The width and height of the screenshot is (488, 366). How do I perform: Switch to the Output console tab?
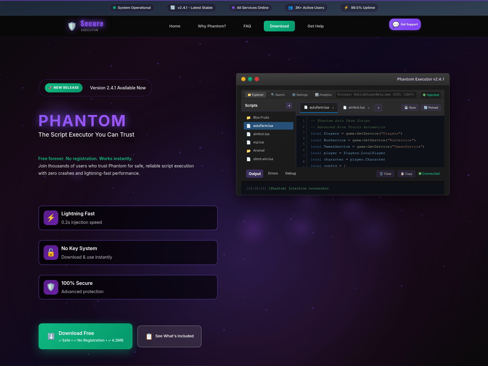(255, 174)
